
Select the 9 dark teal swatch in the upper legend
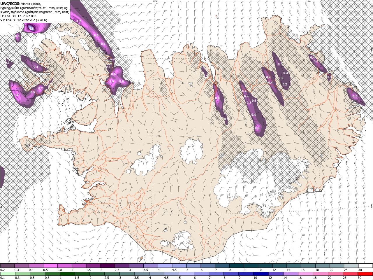[x=251, y=266]
